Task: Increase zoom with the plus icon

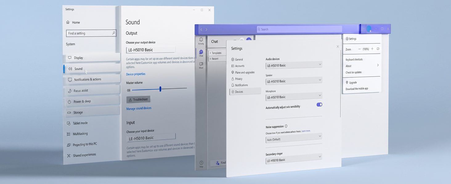Action: pos(372,49)
